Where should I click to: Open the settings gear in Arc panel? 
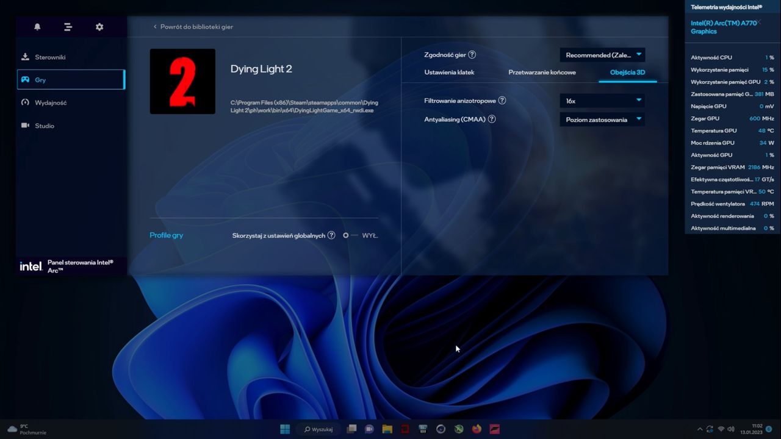click(x=99, y=27)
